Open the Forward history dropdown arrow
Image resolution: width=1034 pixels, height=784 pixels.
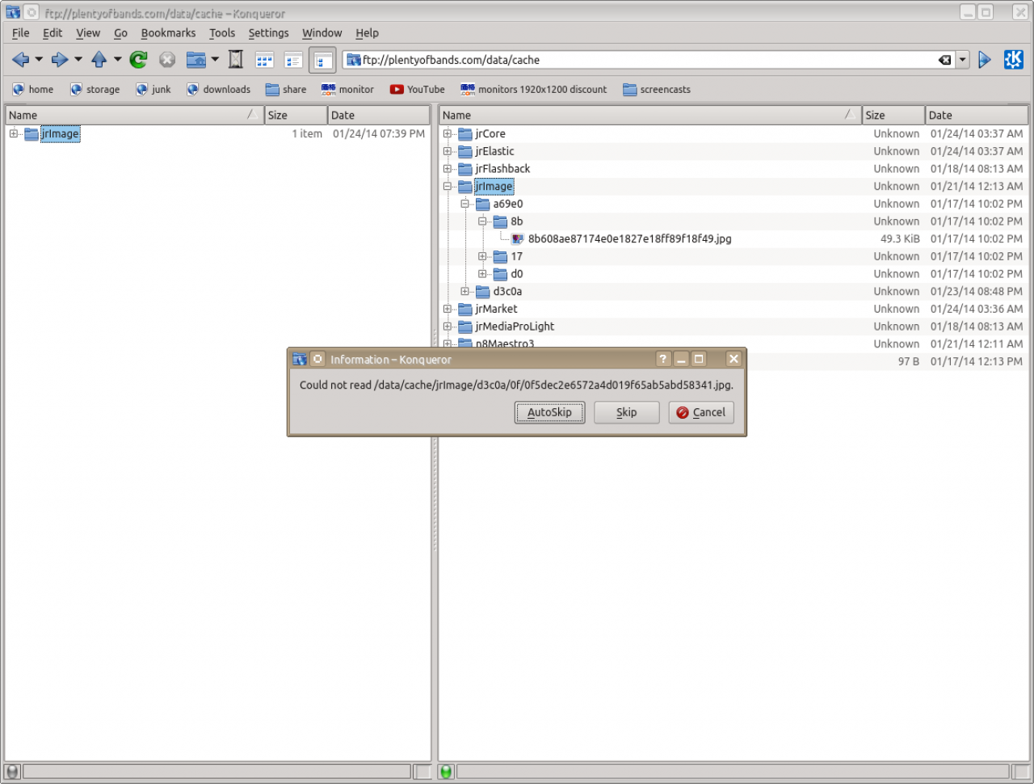tap(78, 60)
